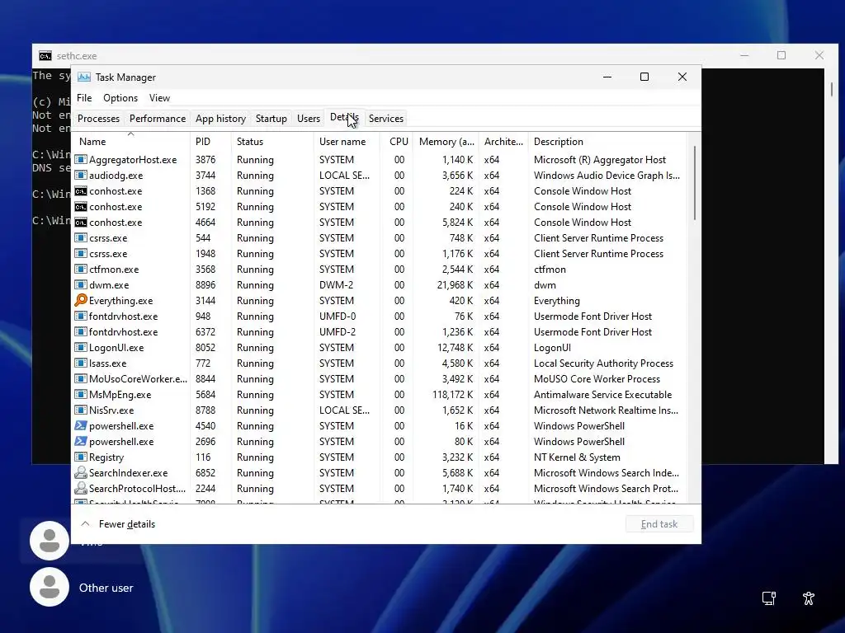Click the powershell.exe icon for PID 2696

pos(81,442)
